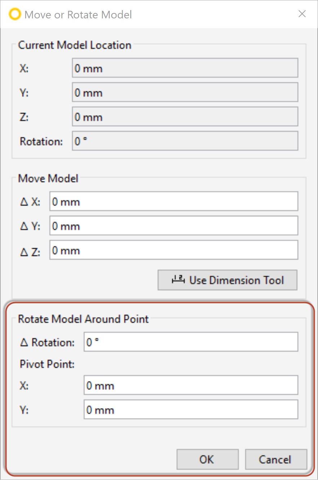The width and height of the screenshot is (318, 480).
Task: Click the Cancel button
Action: click(x=276, y=459)
